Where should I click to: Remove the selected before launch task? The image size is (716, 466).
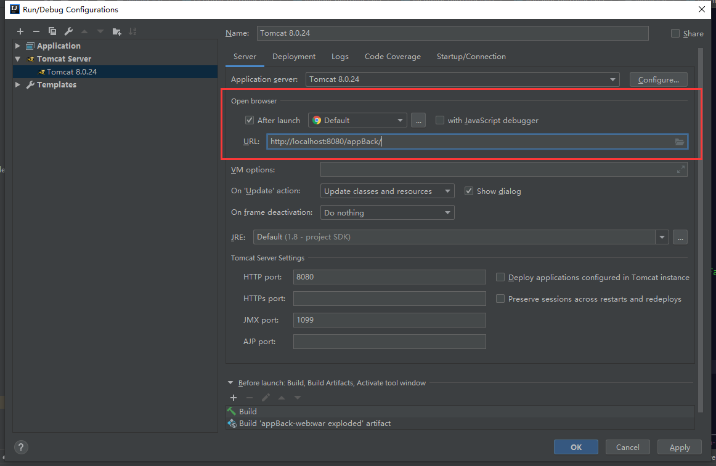[250, 398]
